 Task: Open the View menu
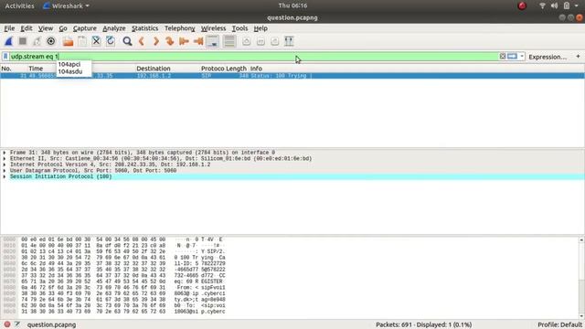click(46, 28)
